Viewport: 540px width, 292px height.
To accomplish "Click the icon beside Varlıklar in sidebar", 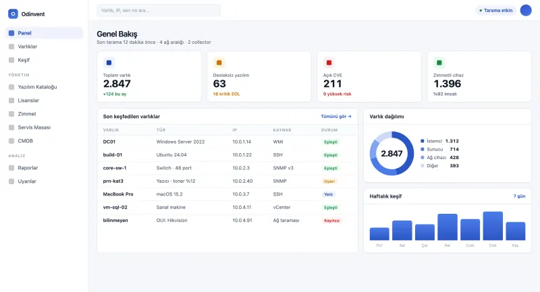I will (x=11, y=47).
